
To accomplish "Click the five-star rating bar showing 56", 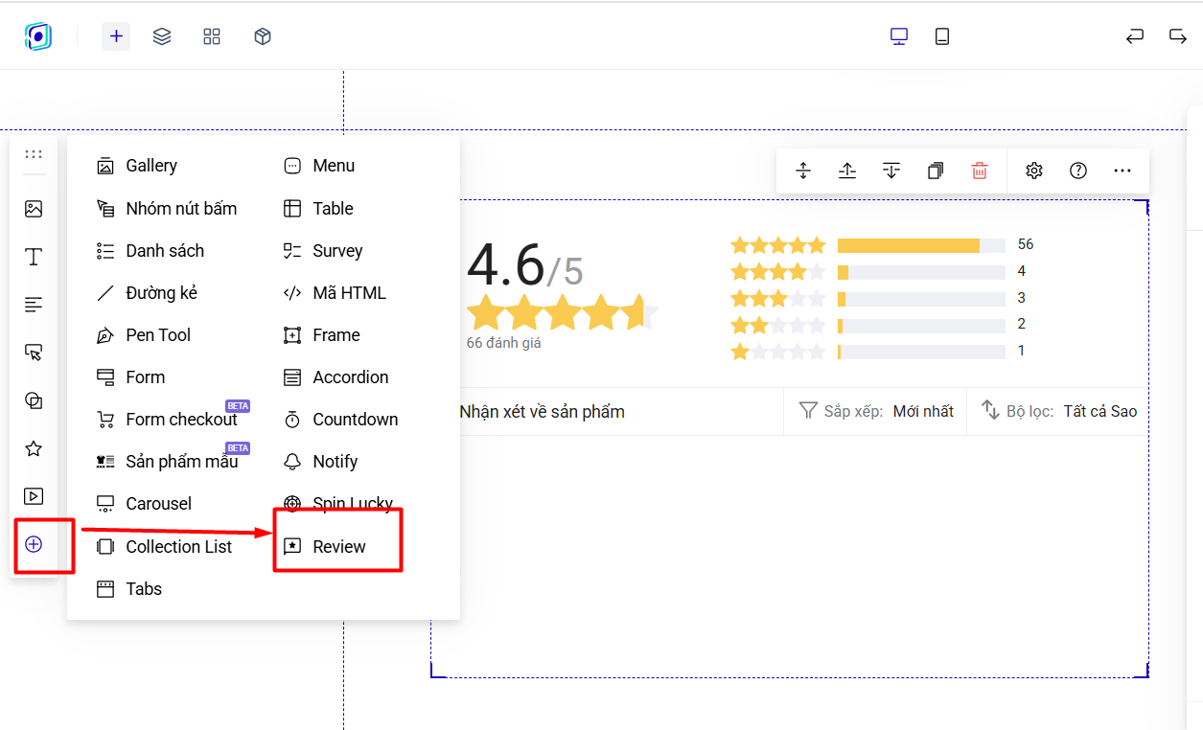I will pos(921,245).
